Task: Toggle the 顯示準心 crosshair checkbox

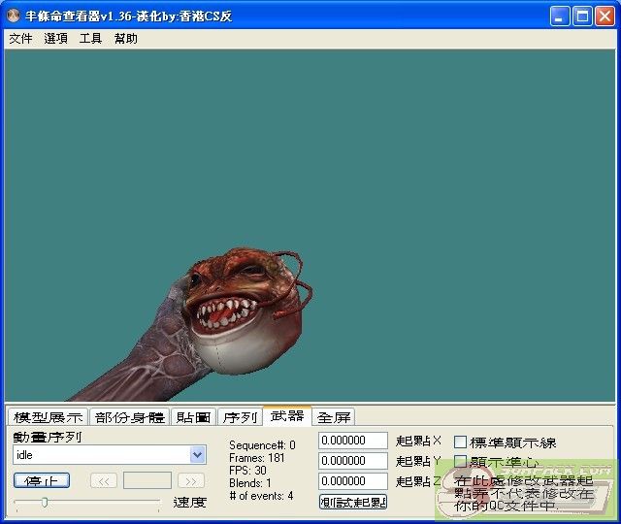Action: 461,462
